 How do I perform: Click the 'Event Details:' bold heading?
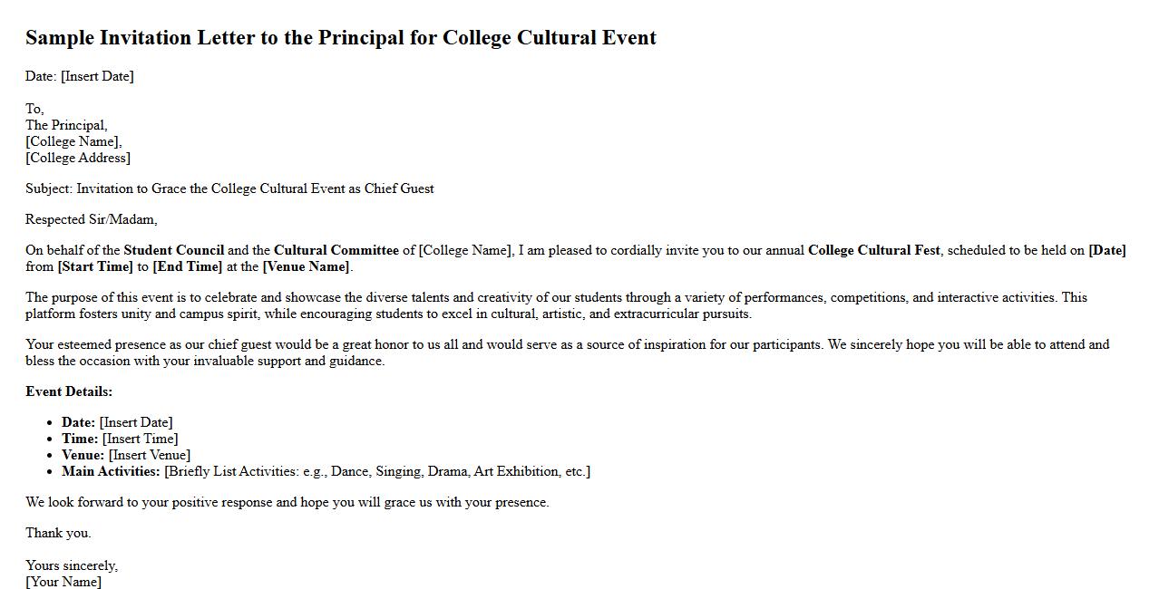[x=69, y=391]
